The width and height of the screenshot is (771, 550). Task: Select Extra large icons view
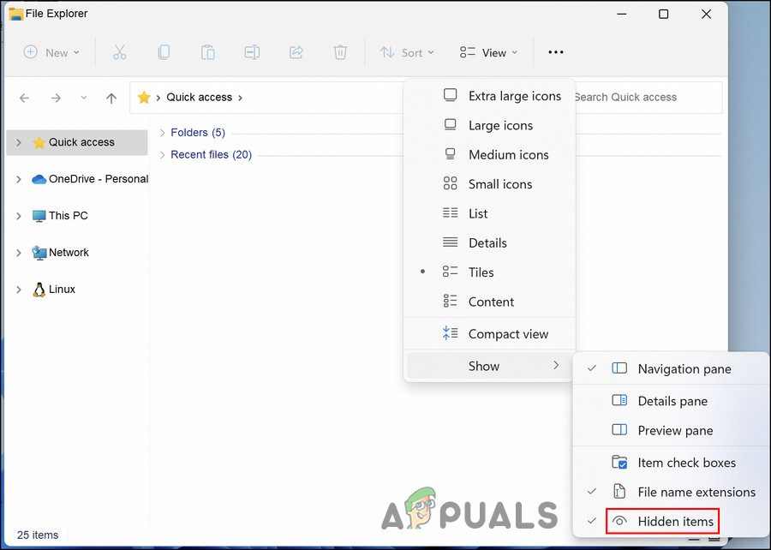[489, 96]
